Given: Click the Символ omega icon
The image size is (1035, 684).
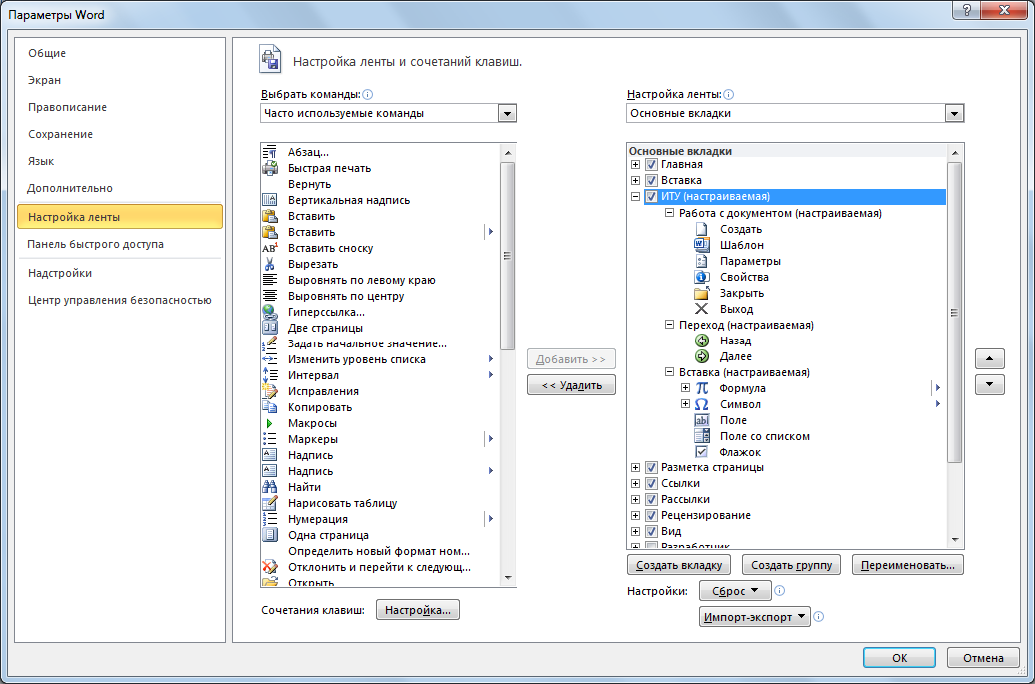Looking at the screenshot, I should pyautogui.click(x=702, y=404).
